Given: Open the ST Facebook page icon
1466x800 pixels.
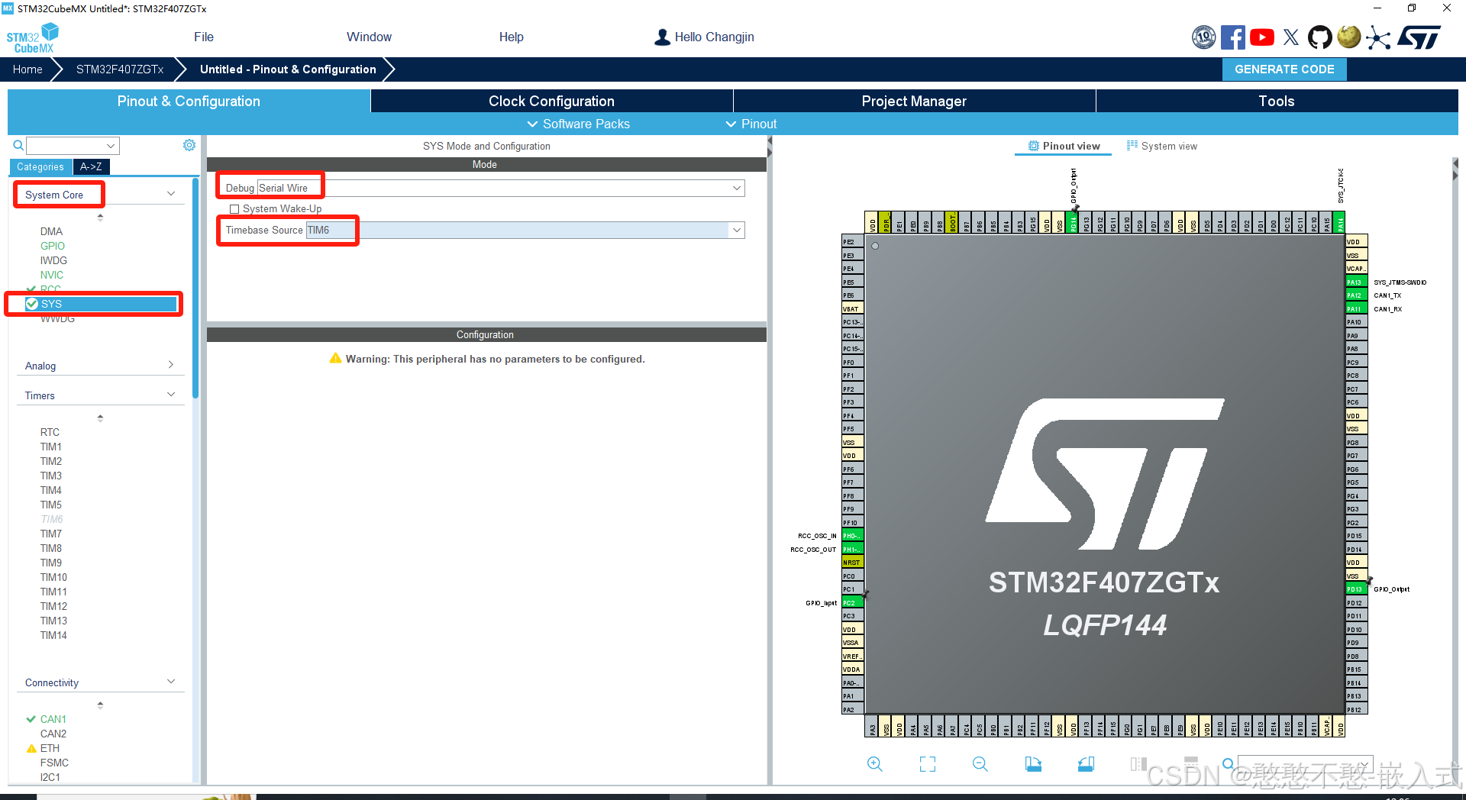Looking at the screenshot, I should (x=1232, y=37).
